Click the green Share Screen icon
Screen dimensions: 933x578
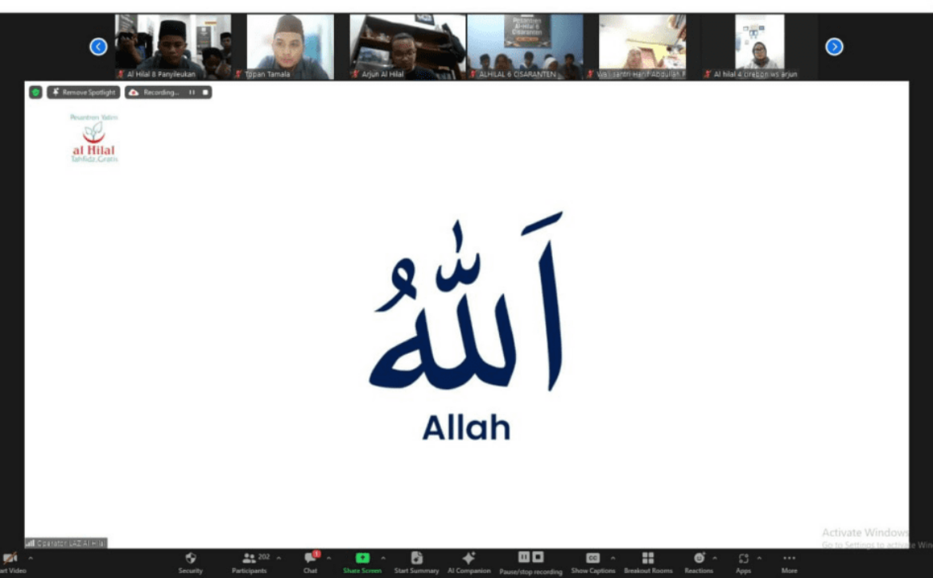[x=362, y=558]
